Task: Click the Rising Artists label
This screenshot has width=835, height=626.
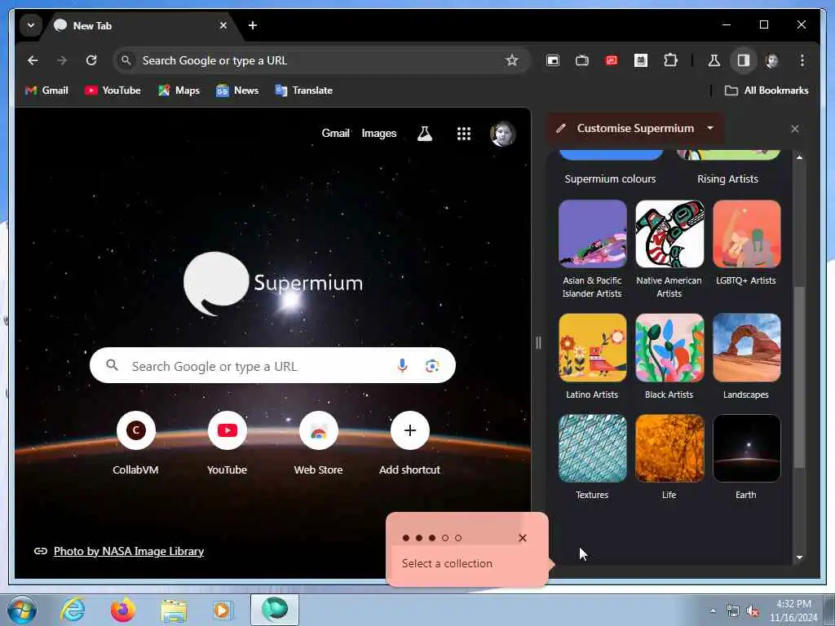Action: tap(727, 179)
